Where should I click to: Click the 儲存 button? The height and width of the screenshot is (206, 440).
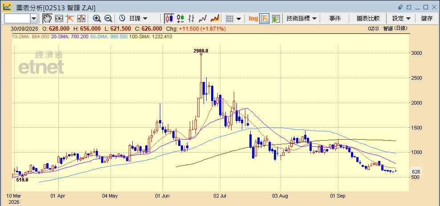[x=427, y=19]
